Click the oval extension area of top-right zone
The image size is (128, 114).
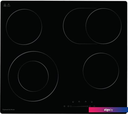click(74, 26)
